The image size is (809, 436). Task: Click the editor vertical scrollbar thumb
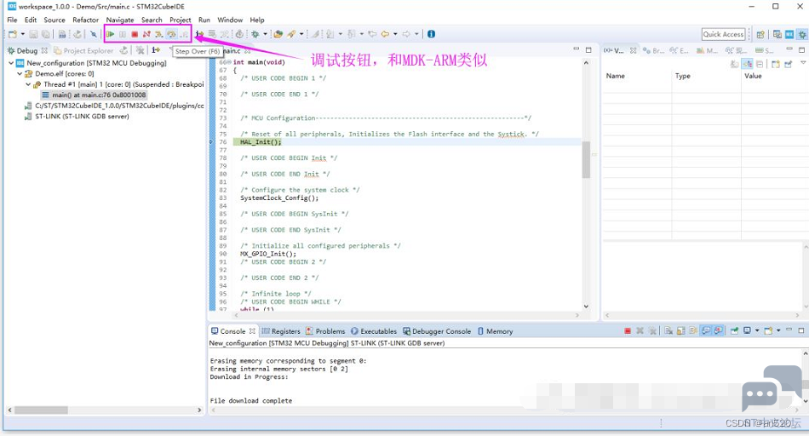pos(586,159)
